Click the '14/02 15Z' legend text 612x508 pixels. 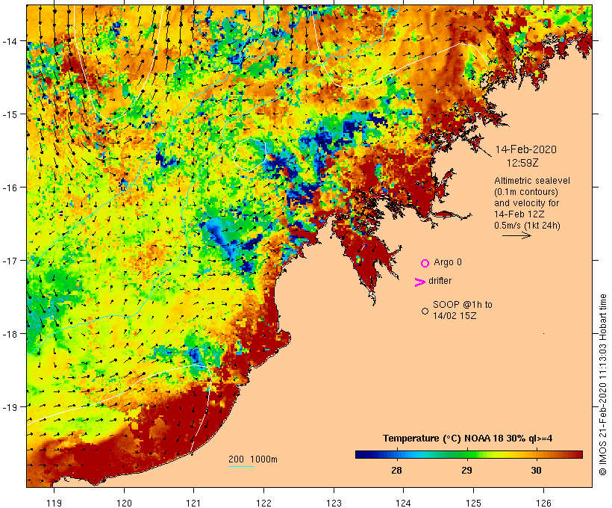[455, 316]
